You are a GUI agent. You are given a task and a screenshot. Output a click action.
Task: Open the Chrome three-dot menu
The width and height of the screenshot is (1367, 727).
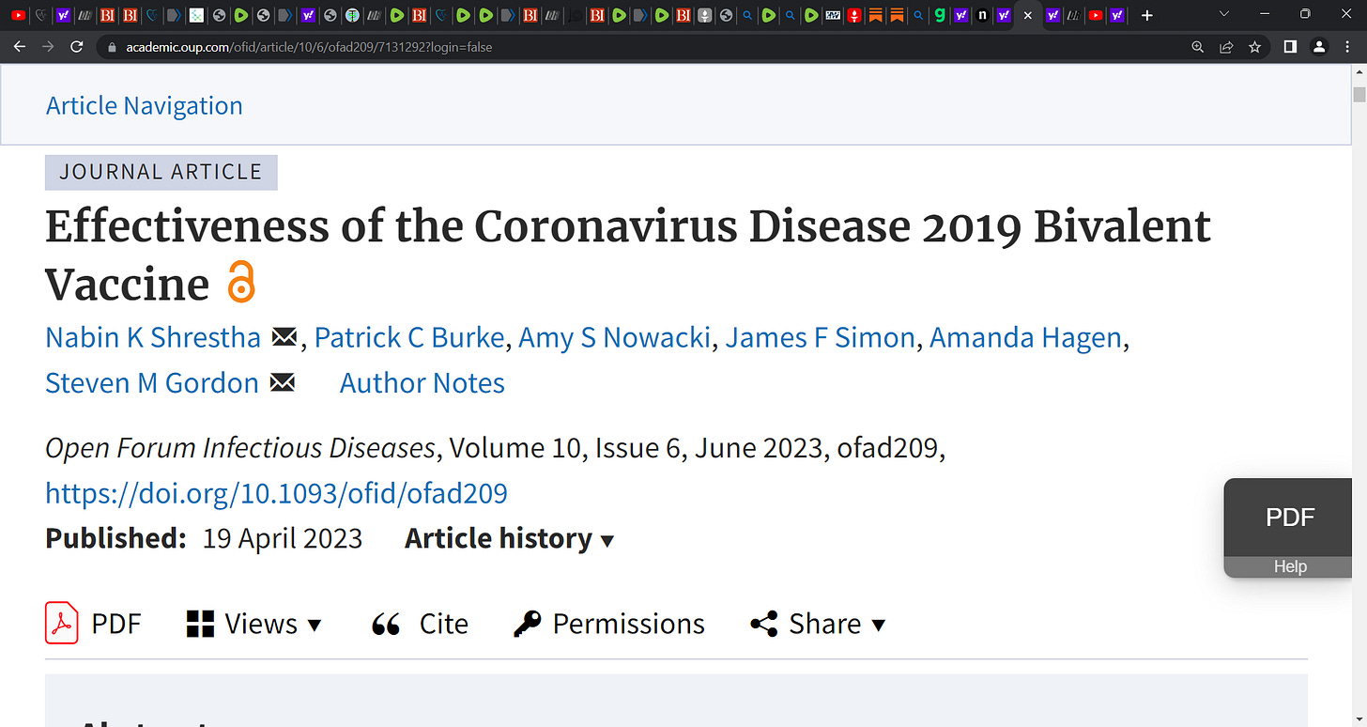1348,47
